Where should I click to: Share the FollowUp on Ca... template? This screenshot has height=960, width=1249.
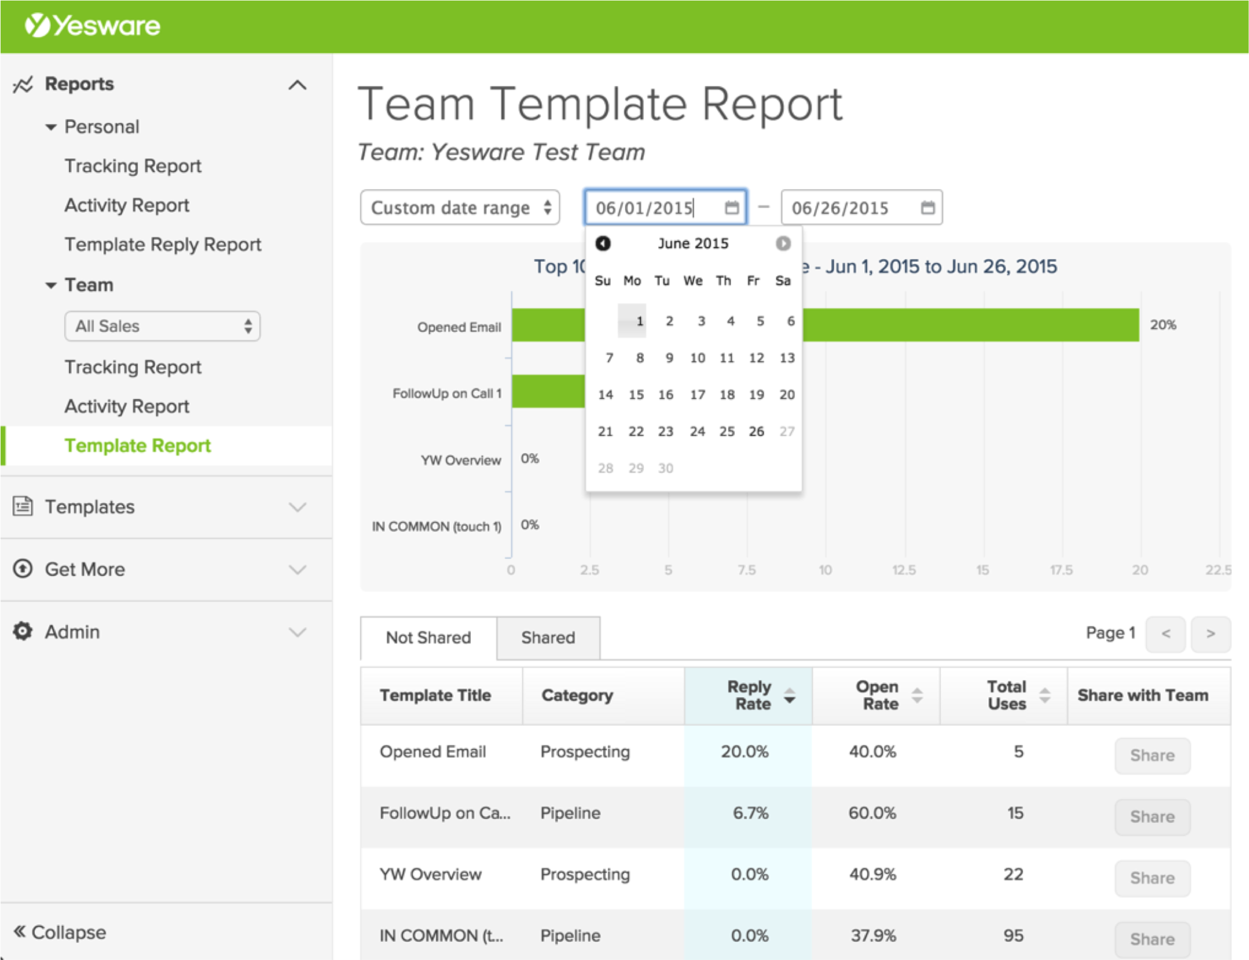[x=1152, y=817]
